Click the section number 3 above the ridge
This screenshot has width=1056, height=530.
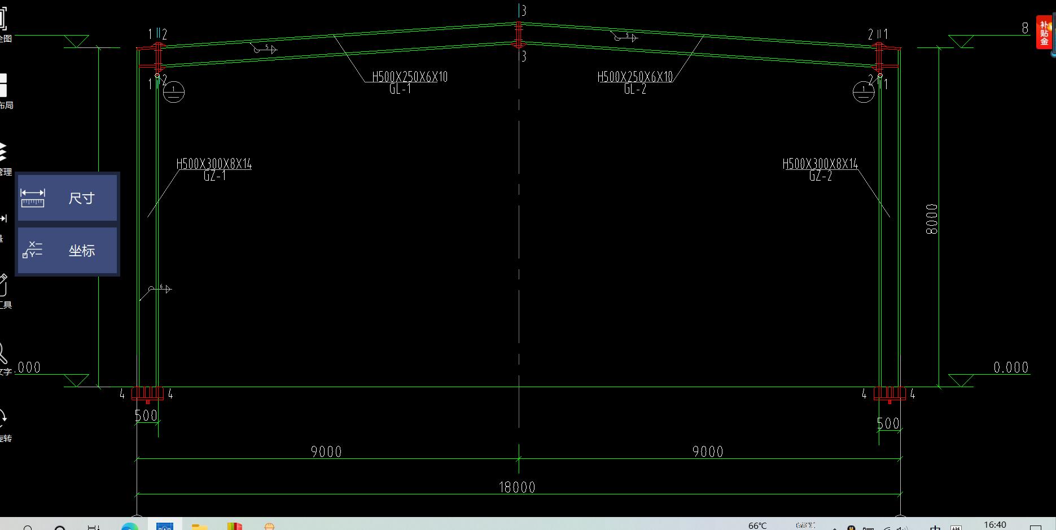523,11
